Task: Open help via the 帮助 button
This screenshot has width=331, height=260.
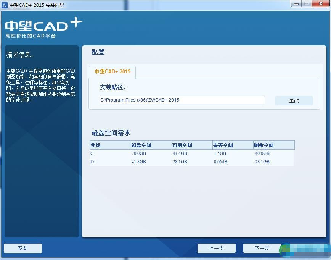Action: click(22, 248)
